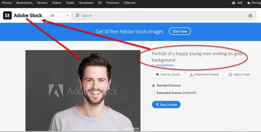Click the smiling man stock photo preview

click(83, 91)
